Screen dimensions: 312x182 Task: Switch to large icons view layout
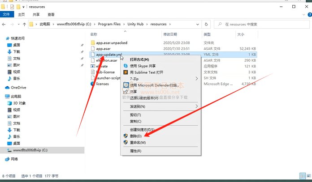(x=309, y=176)
